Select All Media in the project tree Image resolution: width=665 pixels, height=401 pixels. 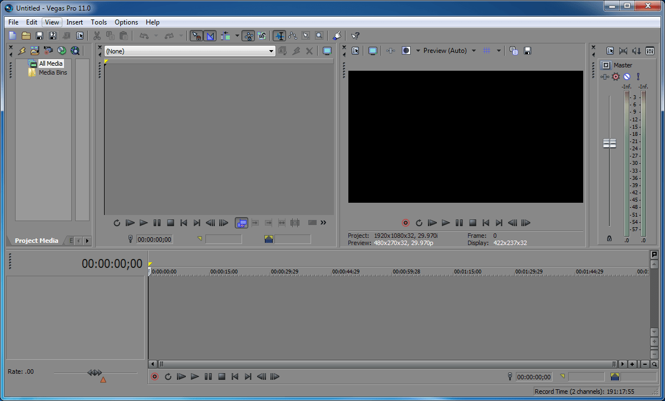[51, 63]
